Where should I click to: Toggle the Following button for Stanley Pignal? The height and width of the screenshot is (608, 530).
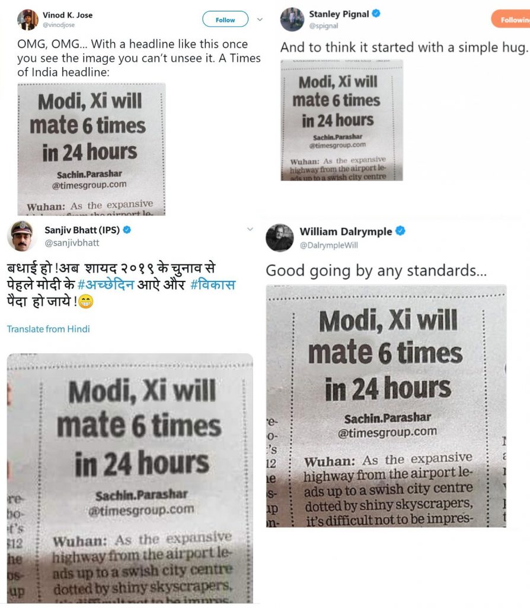coord(510,20)
